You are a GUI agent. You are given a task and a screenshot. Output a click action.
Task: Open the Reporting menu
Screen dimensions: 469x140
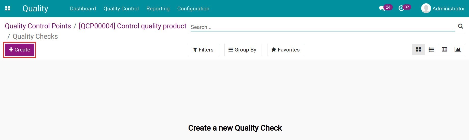coord(158,9)
